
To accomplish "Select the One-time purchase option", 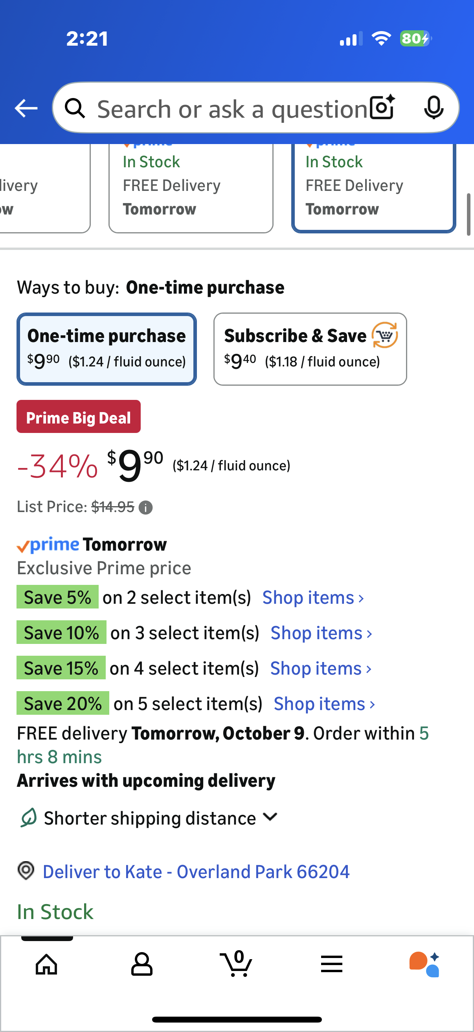I will (x=107, y=349).
